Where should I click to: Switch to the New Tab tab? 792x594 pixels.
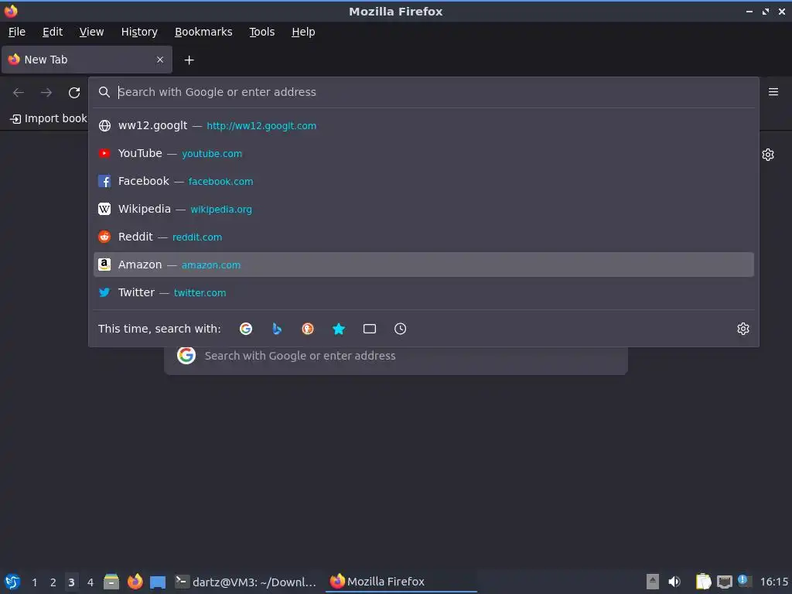87,60
